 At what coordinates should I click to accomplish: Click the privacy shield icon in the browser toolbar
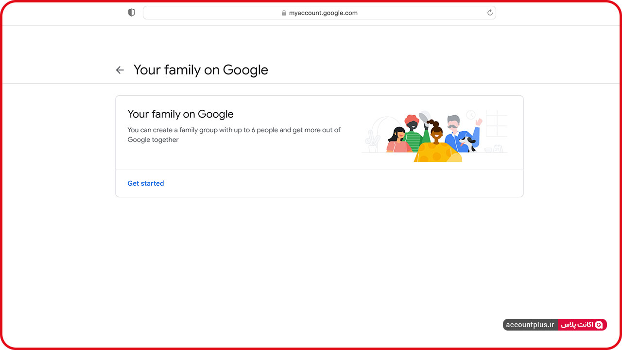point(131,13)
